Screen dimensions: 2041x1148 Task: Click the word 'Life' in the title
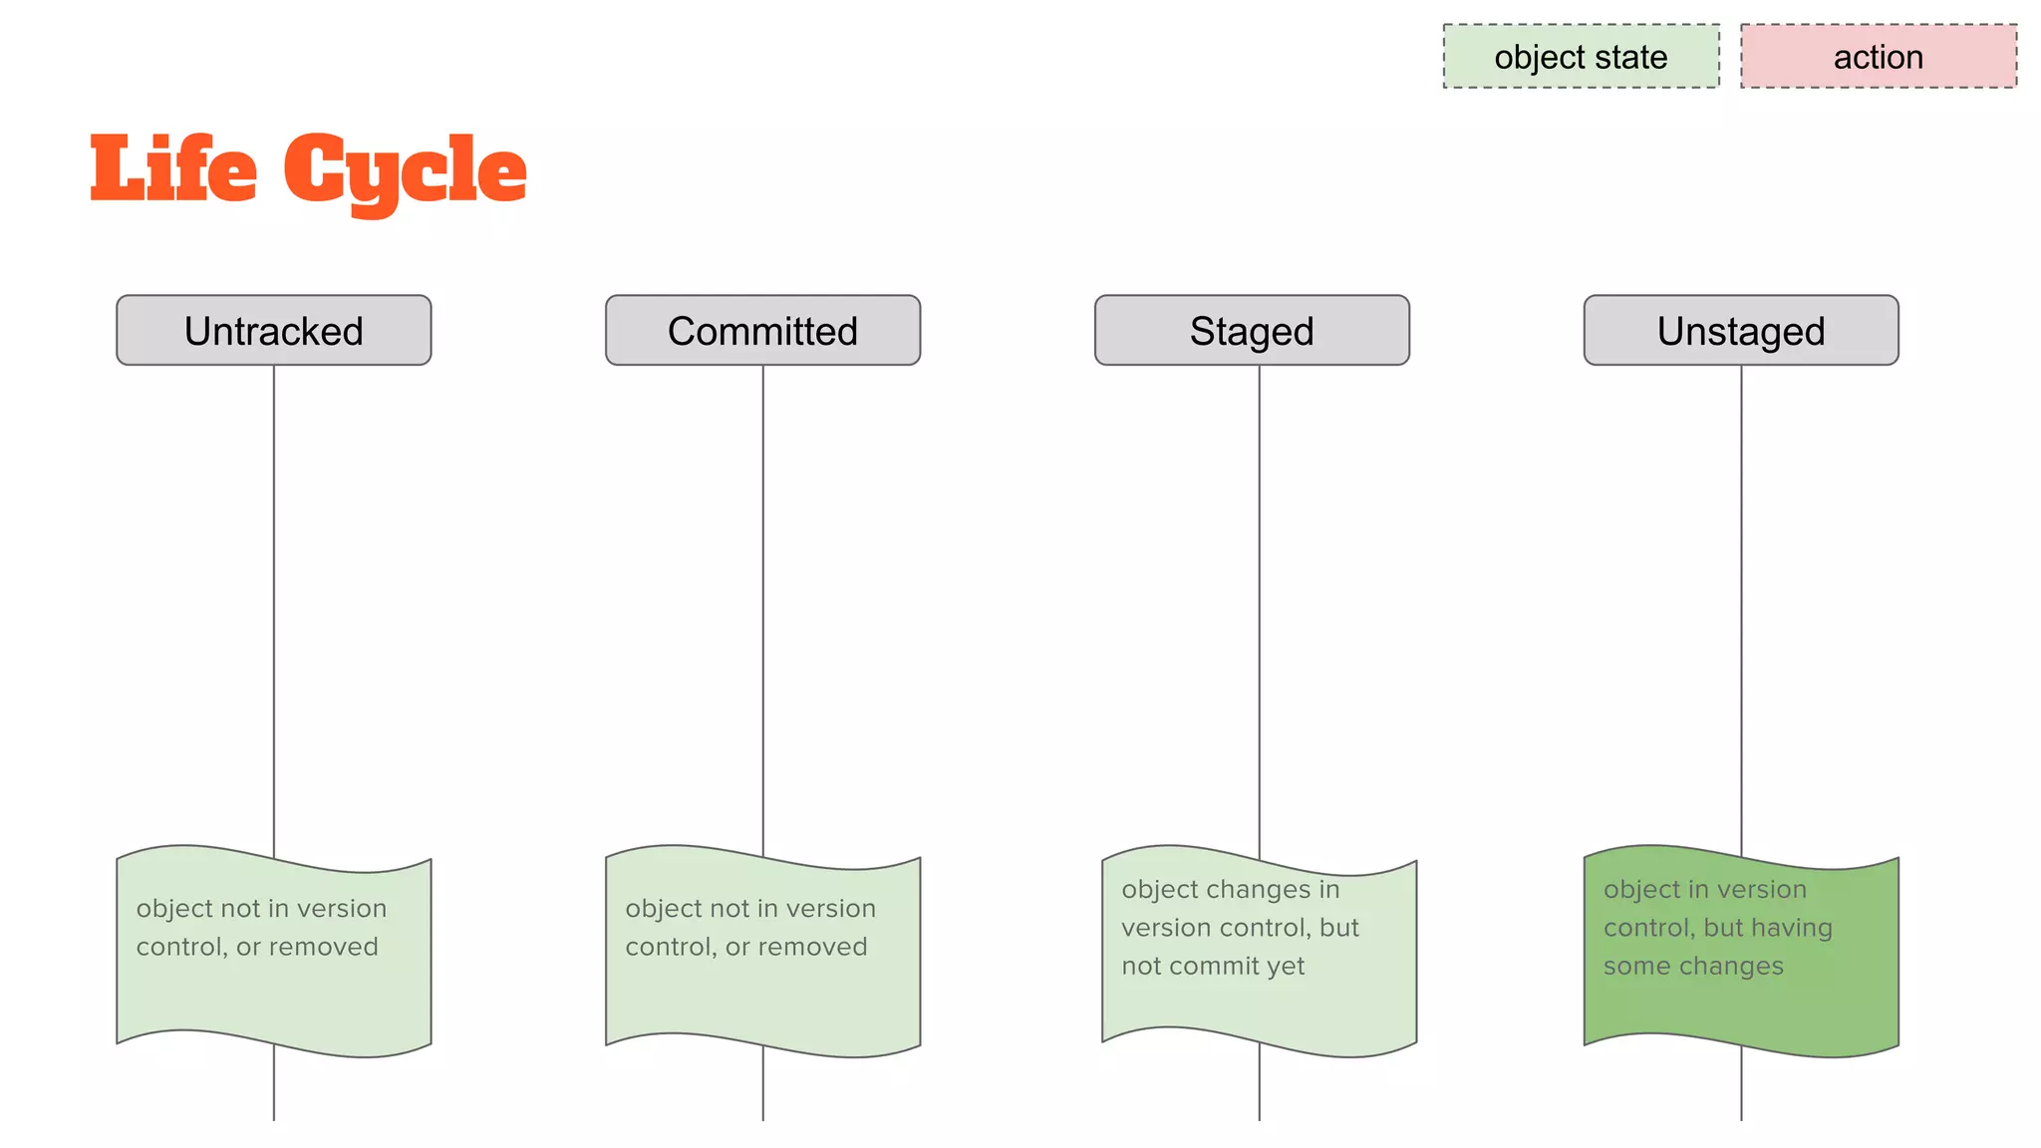point(174,169)
